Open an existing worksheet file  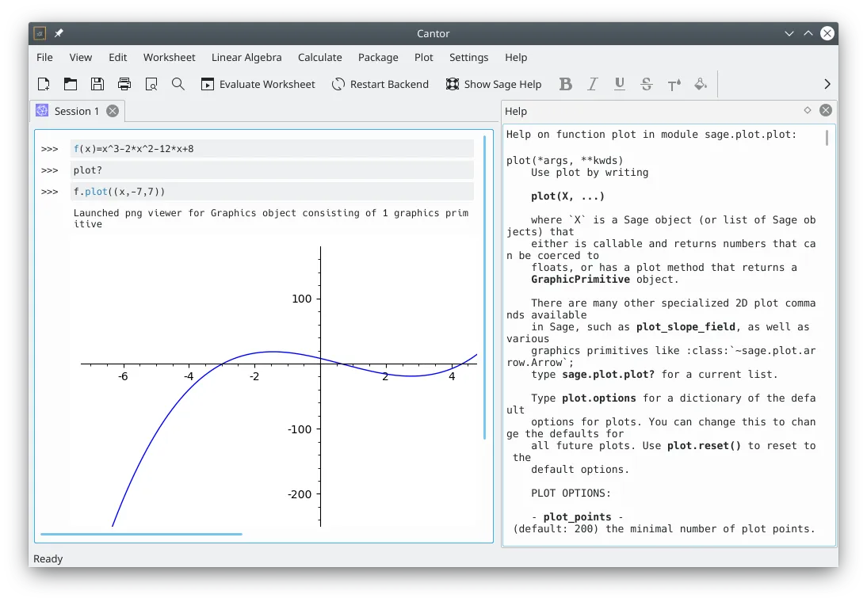click(70, 84)
